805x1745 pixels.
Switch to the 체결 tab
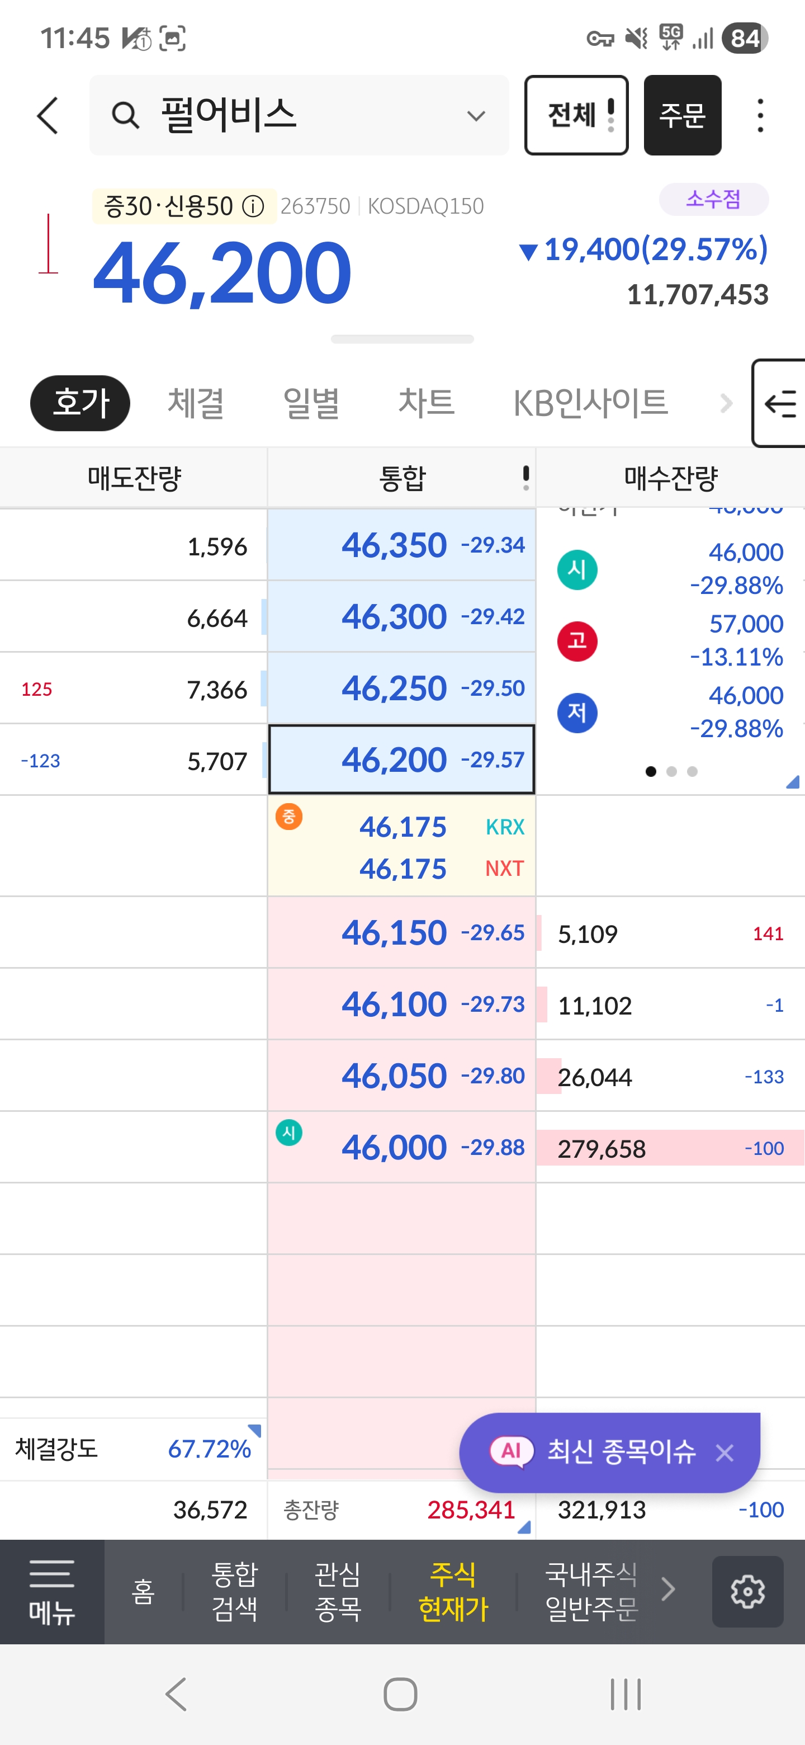point(196,404)
